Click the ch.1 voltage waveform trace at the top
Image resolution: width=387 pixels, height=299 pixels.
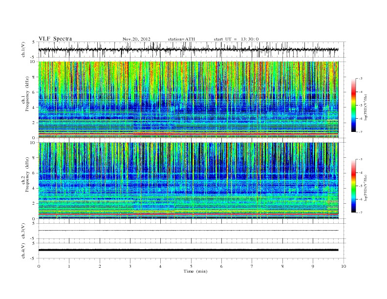point(188,49)
